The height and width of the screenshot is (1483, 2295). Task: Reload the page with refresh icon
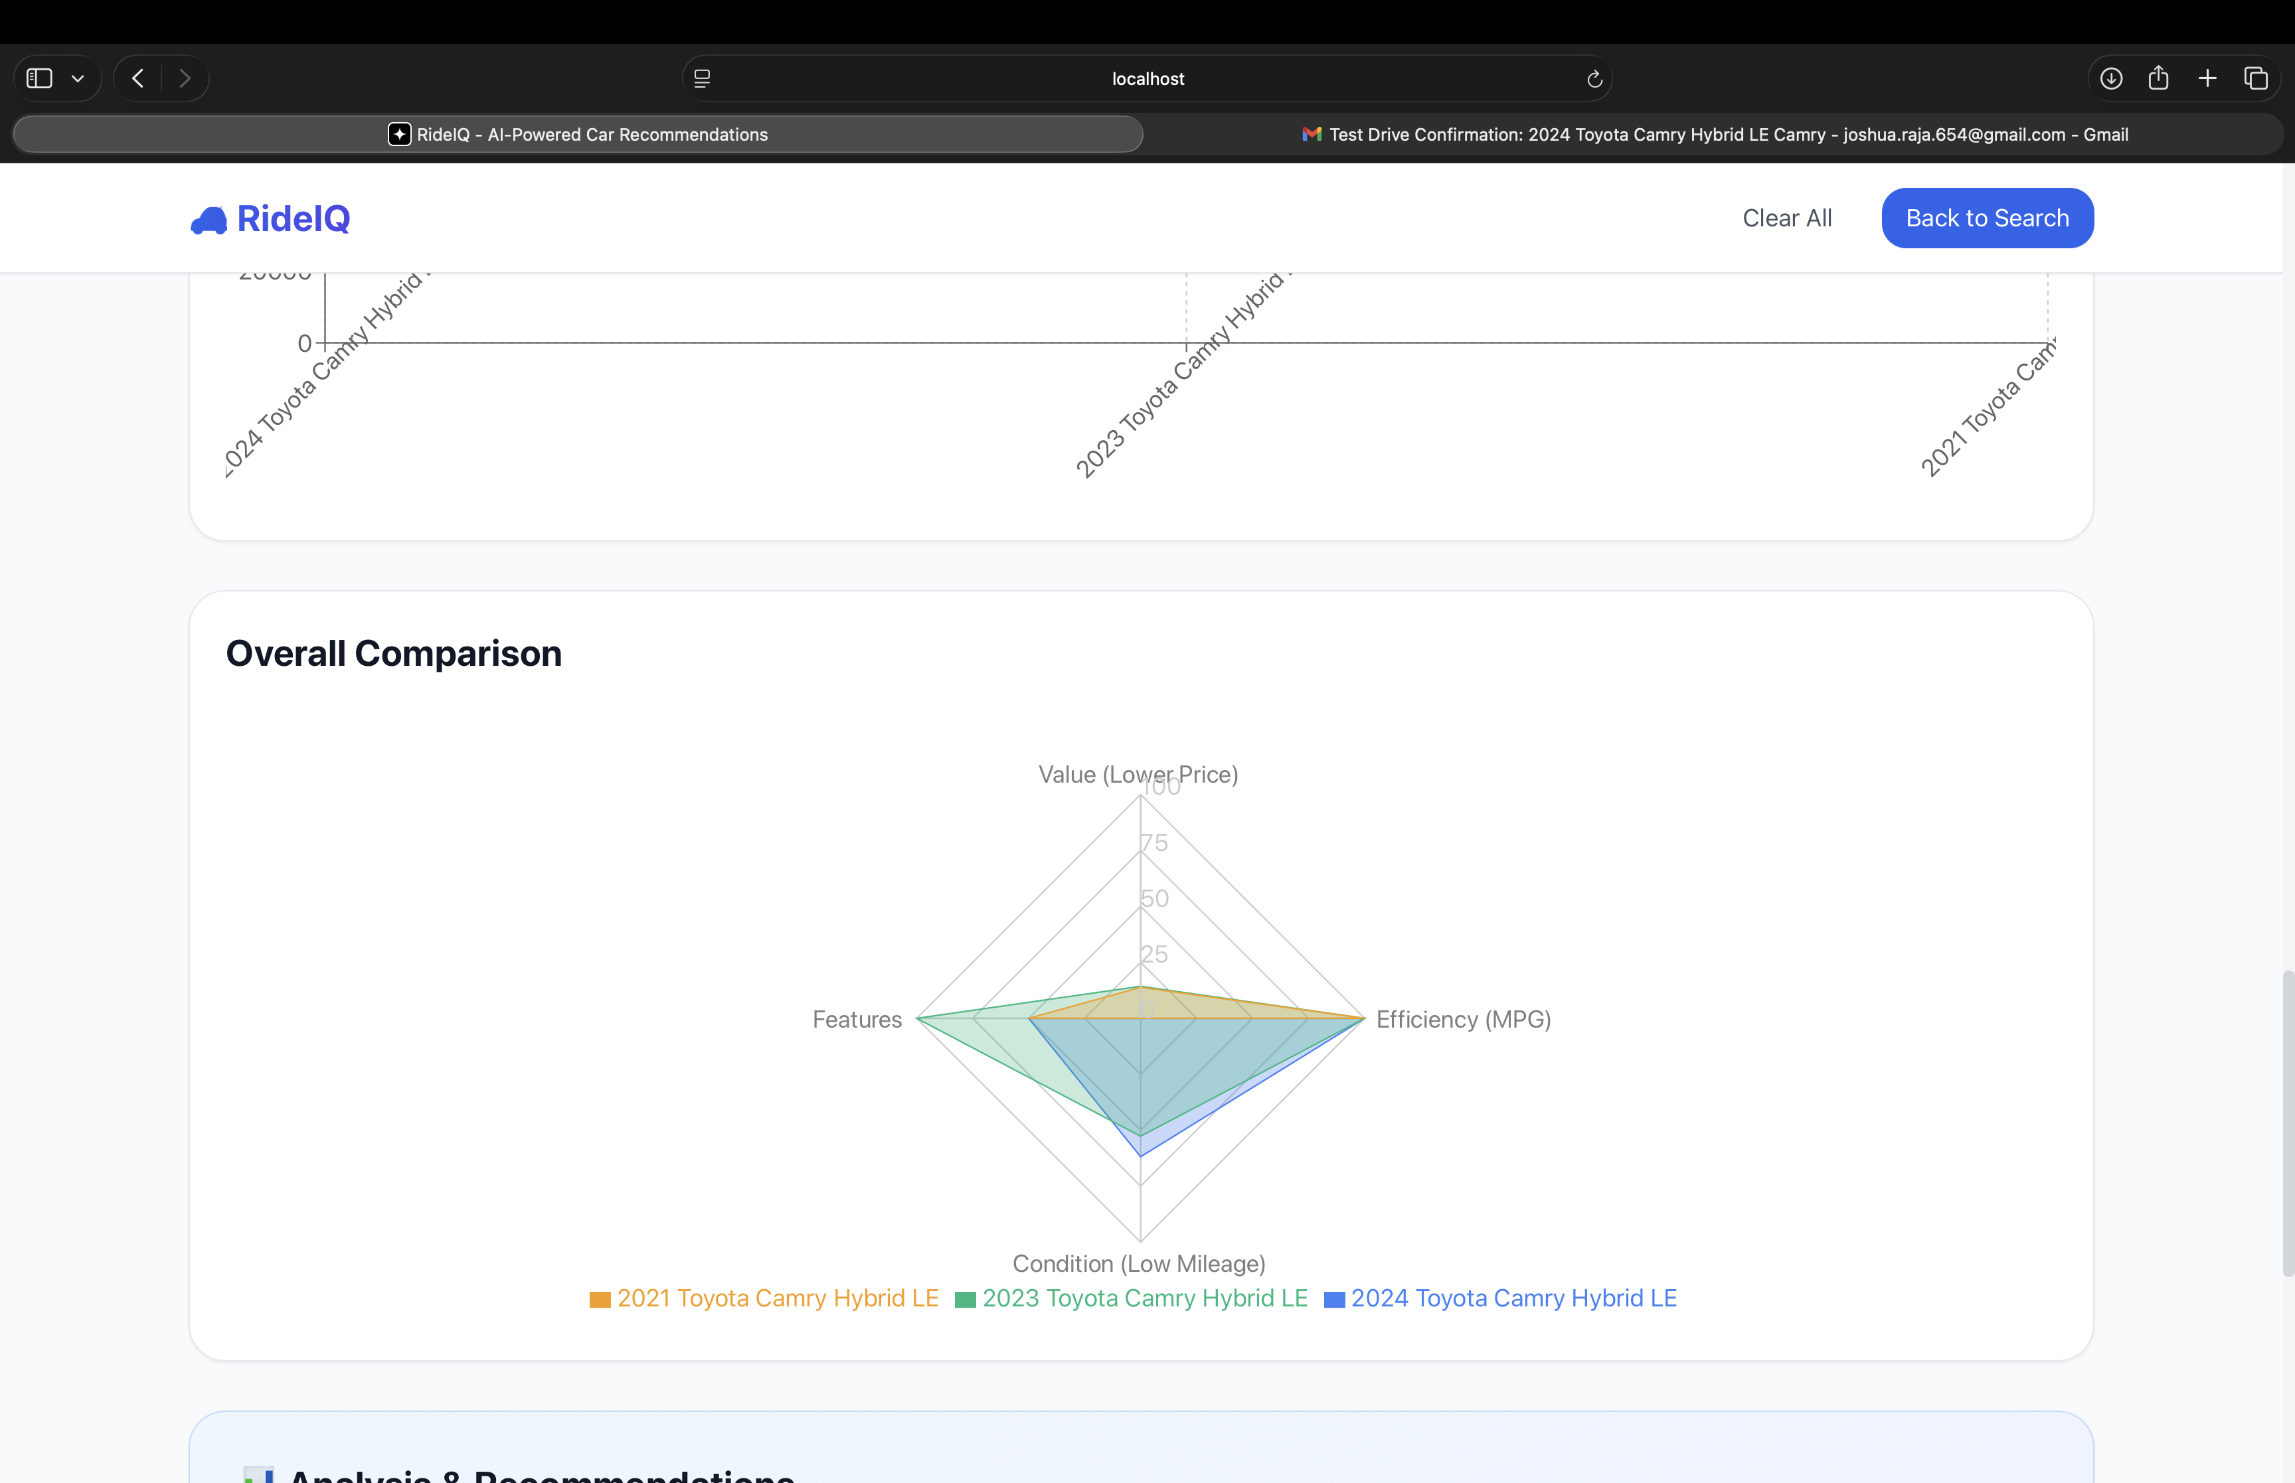(1594, 79)
